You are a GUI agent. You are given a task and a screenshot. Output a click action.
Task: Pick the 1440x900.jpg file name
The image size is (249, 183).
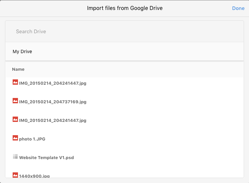coord(35,176)
